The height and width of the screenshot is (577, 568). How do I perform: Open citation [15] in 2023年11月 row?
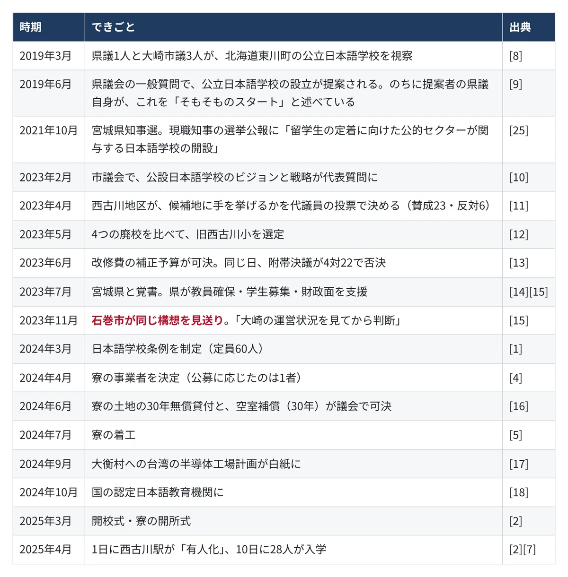coord(519,320)
